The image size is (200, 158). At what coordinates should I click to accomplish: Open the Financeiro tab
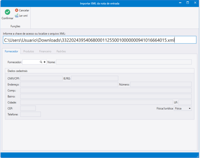(x=45, y=51)
